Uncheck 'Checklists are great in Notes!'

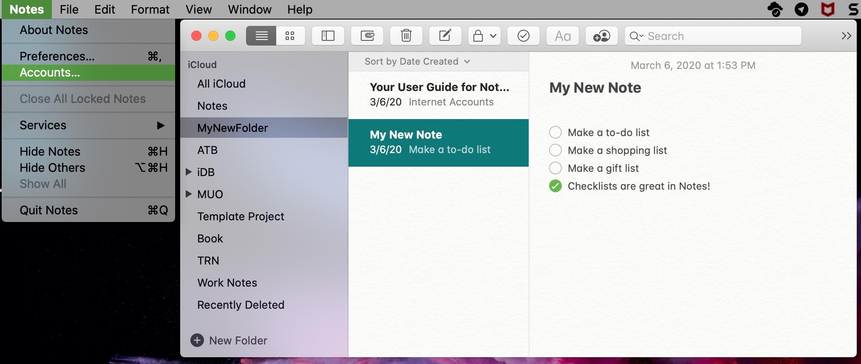[555, 186]
